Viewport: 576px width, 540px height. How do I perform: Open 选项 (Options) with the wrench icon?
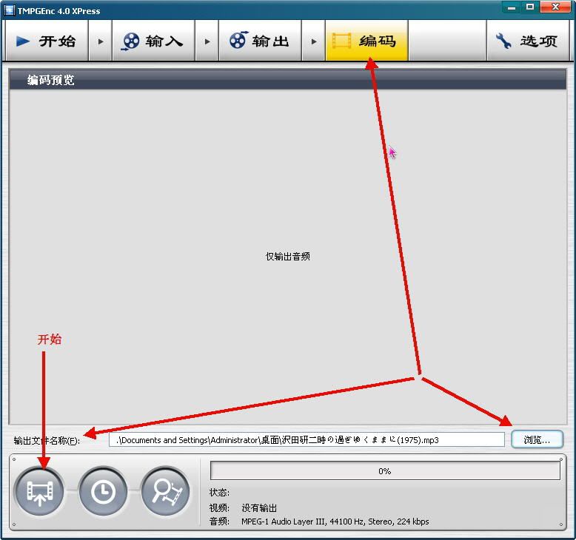(527, 41)
